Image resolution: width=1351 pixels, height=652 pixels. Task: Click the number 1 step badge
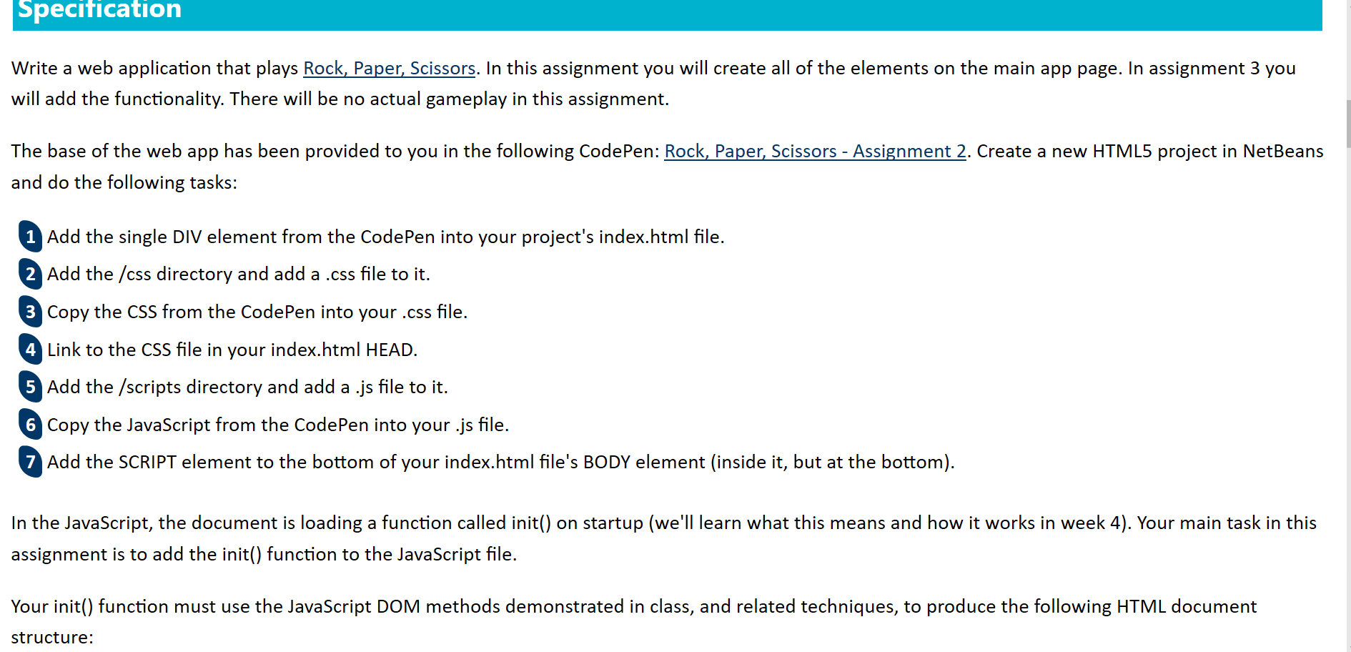click(x=30, y=237)
